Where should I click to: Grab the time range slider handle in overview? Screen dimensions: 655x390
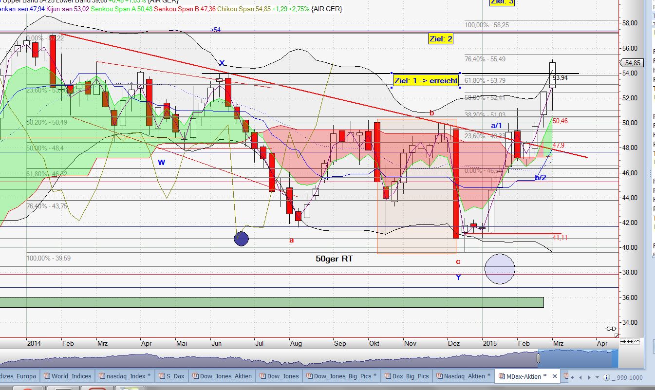(x=538, y=359)
